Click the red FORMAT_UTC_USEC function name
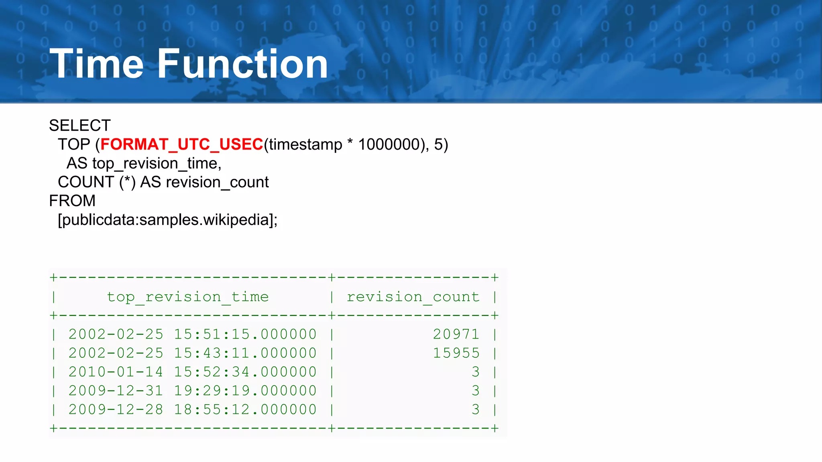This screenshot has height=462, width=822. [x=181, y=144]
